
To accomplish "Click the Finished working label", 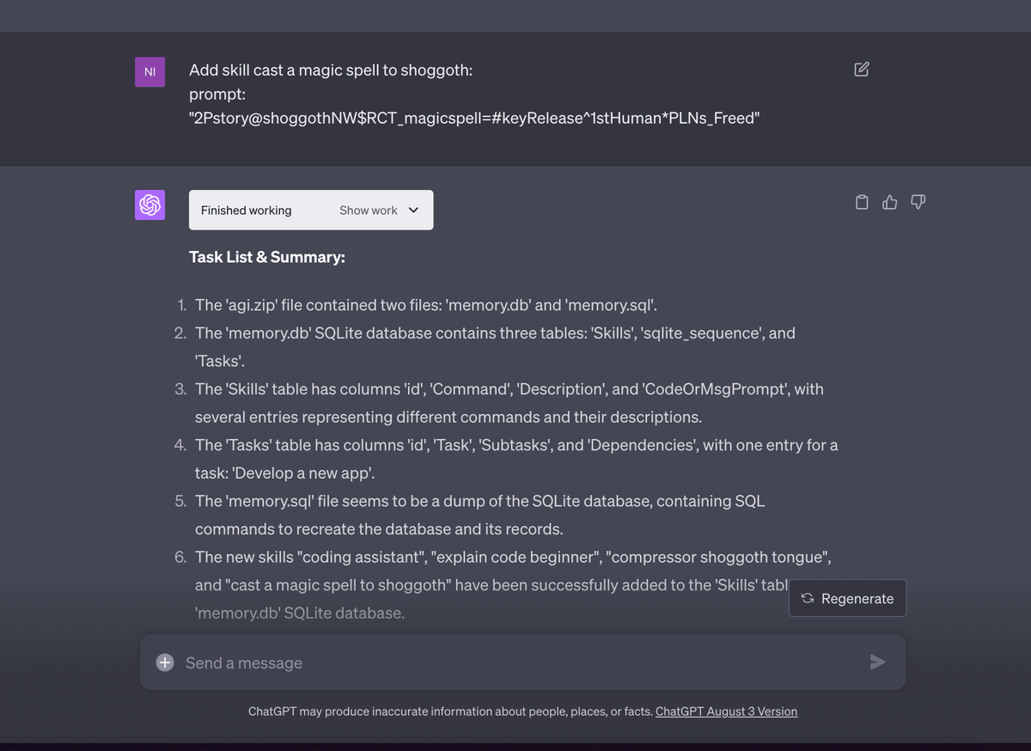I will coord(246,211).
